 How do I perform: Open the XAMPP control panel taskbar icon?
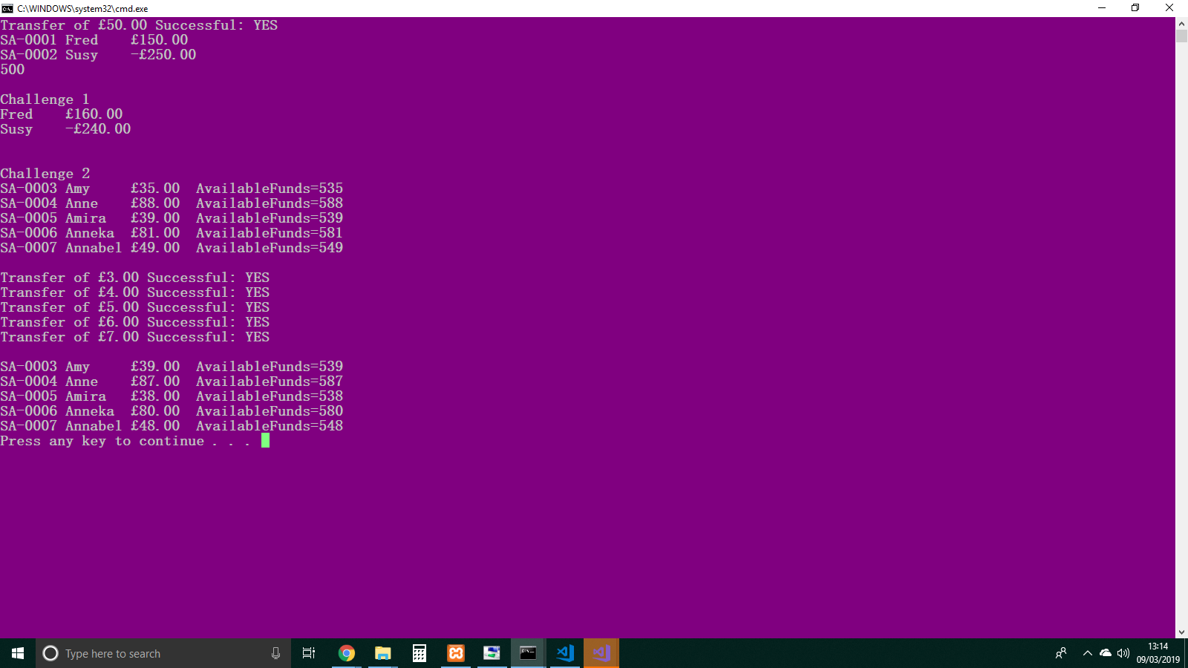pos(455,653)
